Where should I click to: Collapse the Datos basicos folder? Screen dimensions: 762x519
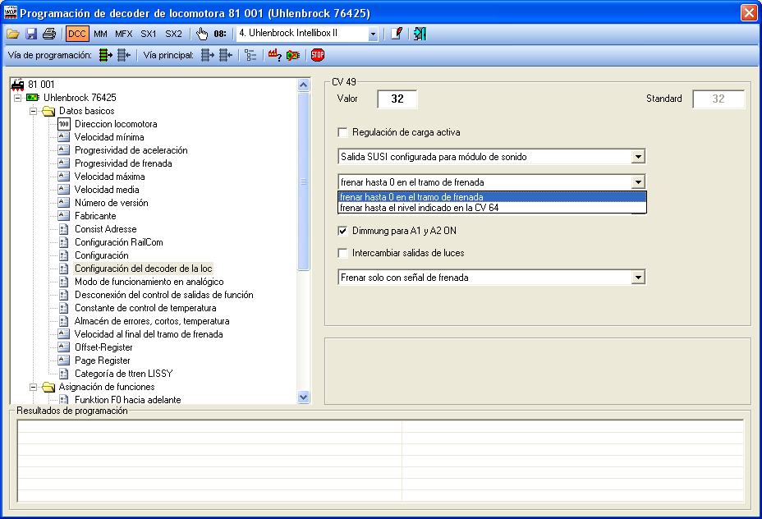(x=34, y=111)
